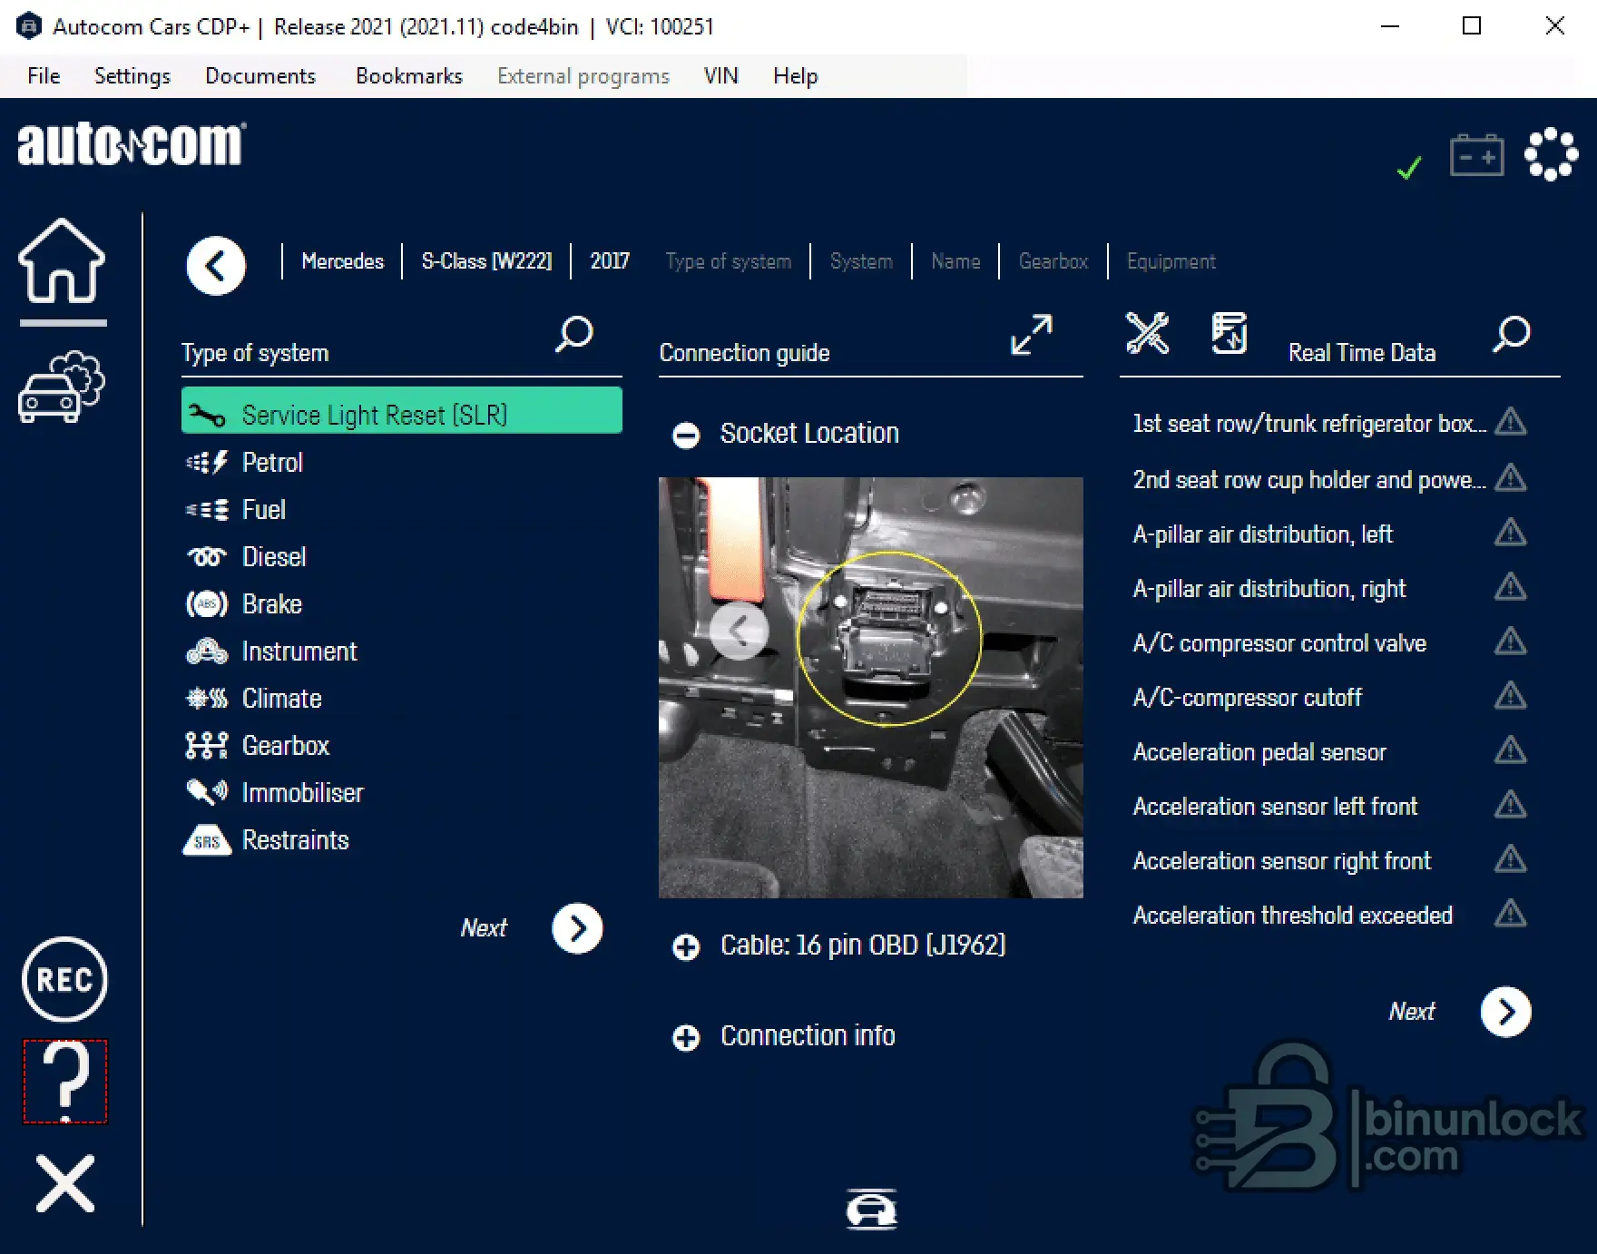Open the File menu
The image size is (1597, 1254).
44,76
